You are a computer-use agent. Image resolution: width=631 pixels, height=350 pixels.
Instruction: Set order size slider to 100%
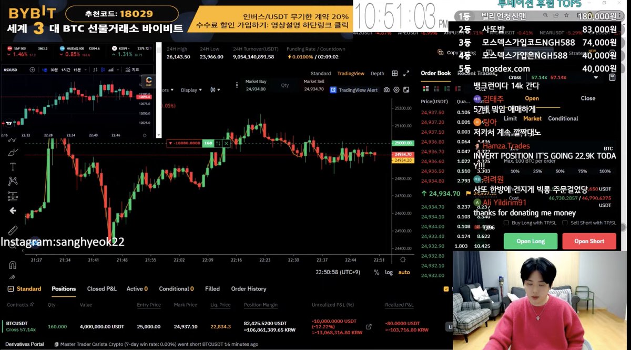[x=605, y=171]
